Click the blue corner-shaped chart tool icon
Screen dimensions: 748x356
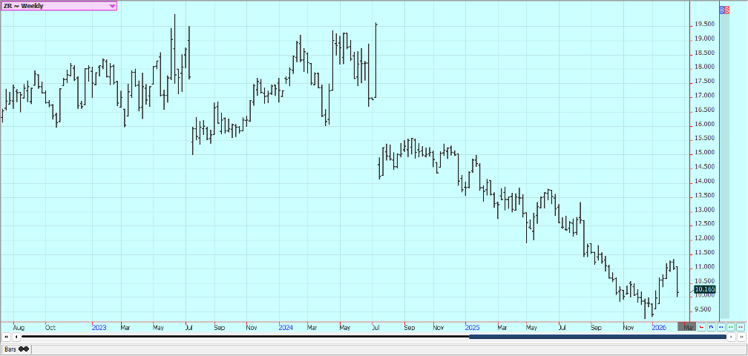point(711,327)
